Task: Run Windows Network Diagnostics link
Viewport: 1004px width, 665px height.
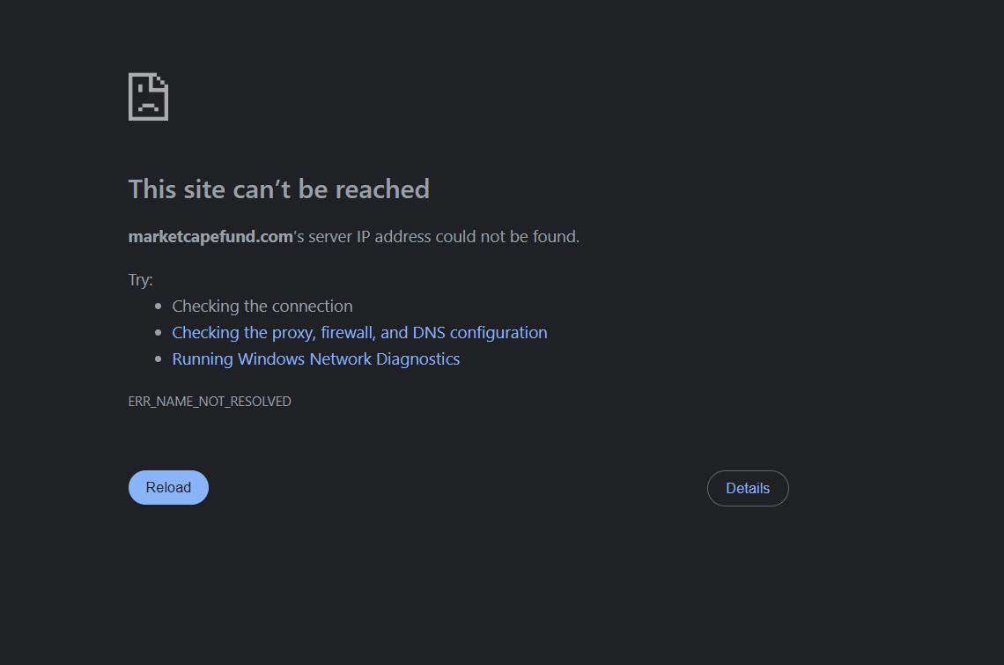Action: tap(315, 359)
